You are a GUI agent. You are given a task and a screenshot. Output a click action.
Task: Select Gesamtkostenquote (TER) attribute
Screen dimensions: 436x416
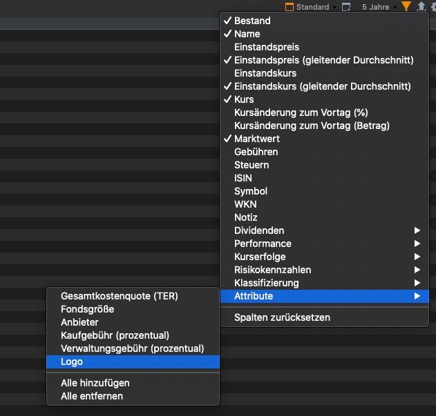point(119,296)
